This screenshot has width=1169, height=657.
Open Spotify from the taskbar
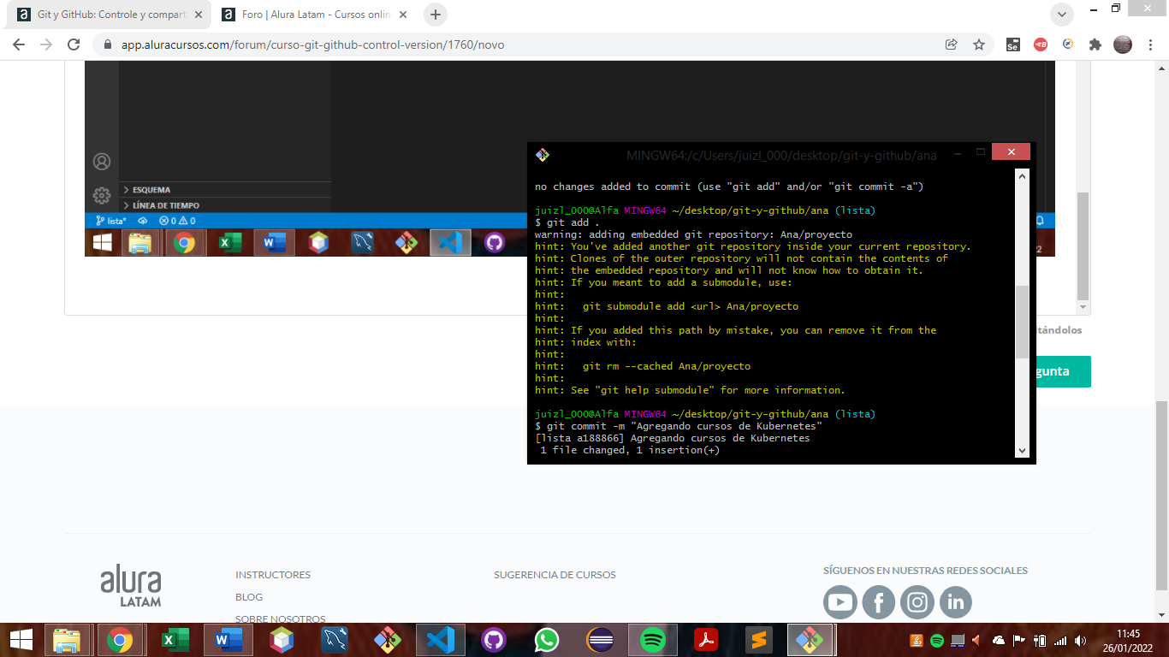[653, 640]
